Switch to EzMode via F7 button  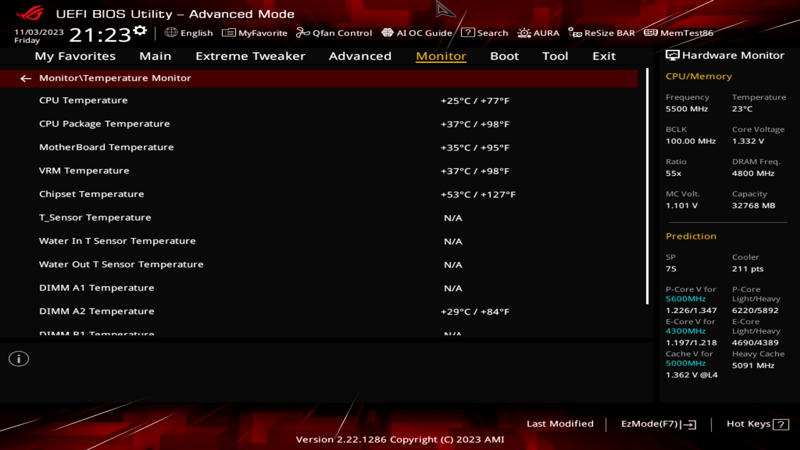659,424
